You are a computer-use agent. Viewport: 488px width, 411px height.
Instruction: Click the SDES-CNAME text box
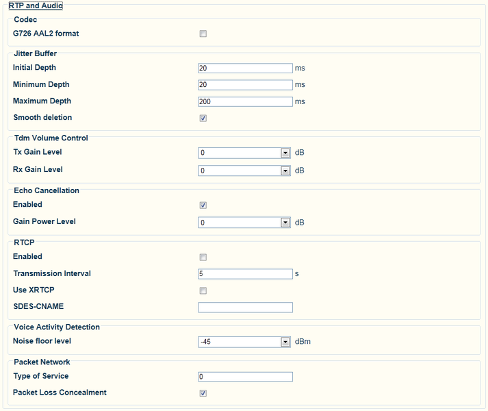point(245,308)
